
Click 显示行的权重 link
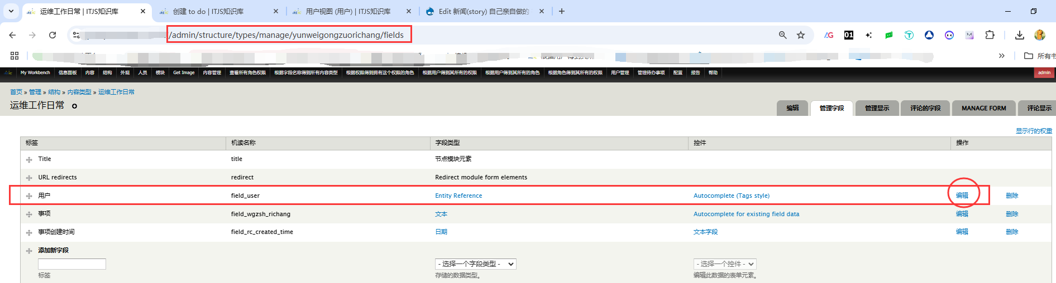click(x=1034, y=131)
